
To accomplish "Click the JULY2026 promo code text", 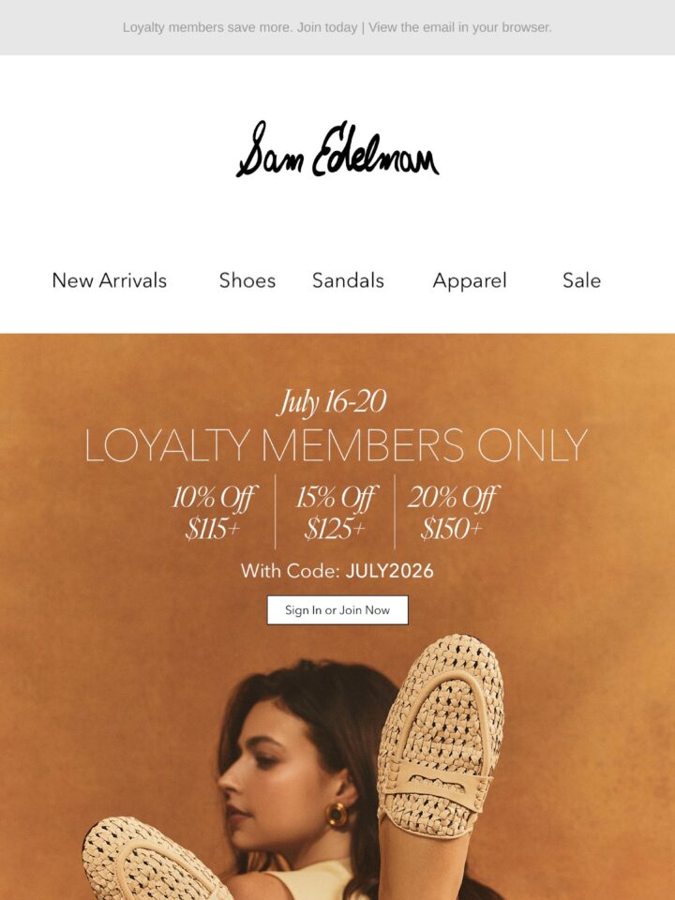I will tap(390, 571).
